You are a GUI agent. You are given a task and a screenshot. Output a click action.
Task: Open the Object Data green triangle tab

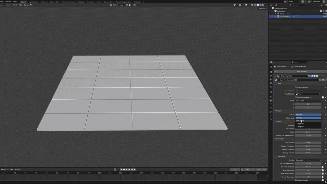271,116
